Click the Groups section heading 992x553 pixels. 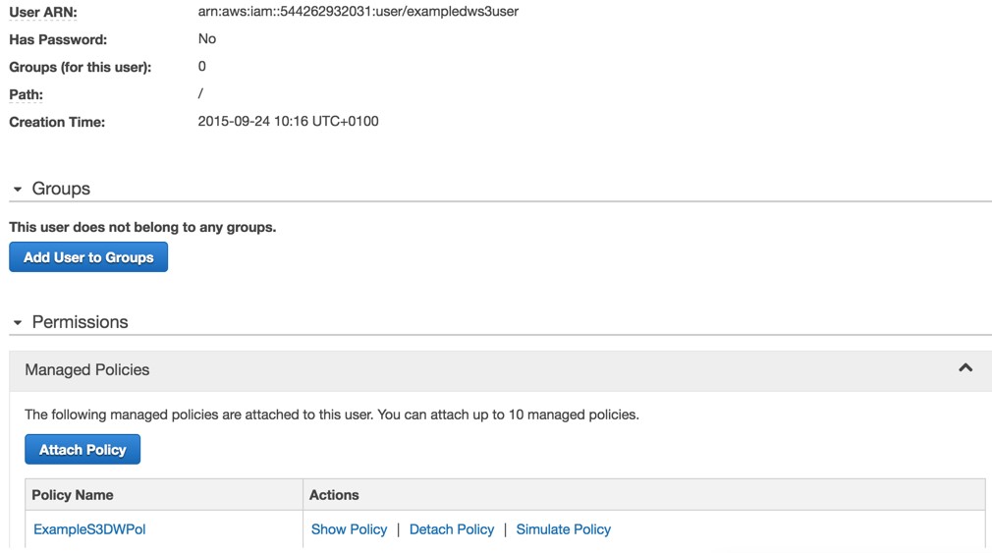(x=61, y=189)
